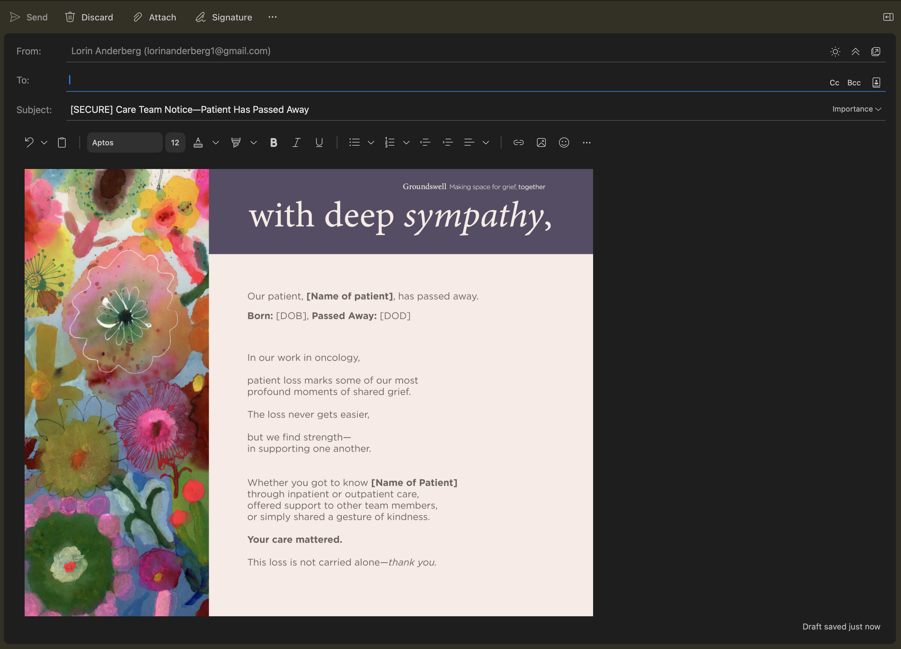
Task: Click the "[DOD]" placeholder
Action: (395, 316)
